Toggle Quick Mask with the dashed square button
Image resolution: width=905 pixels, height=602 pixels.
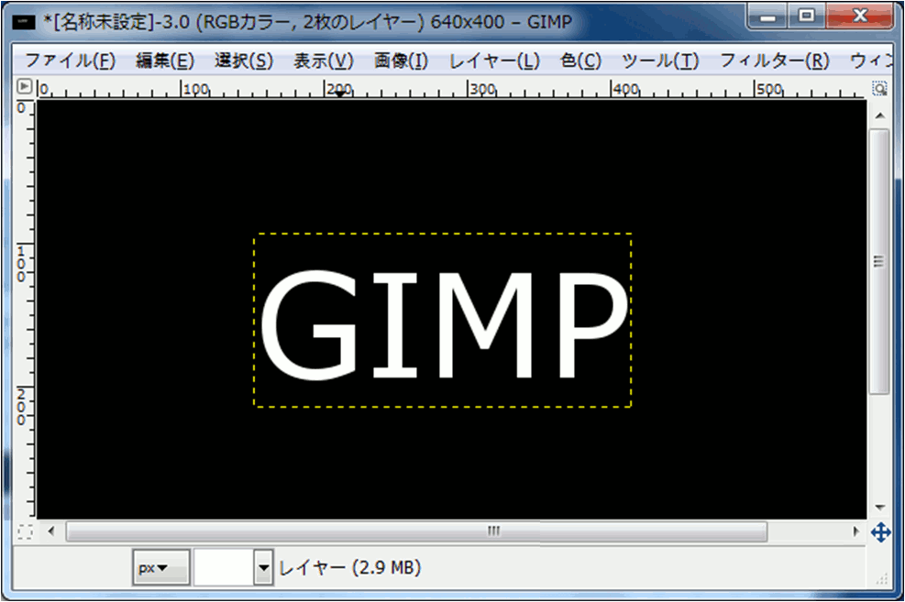25,531
